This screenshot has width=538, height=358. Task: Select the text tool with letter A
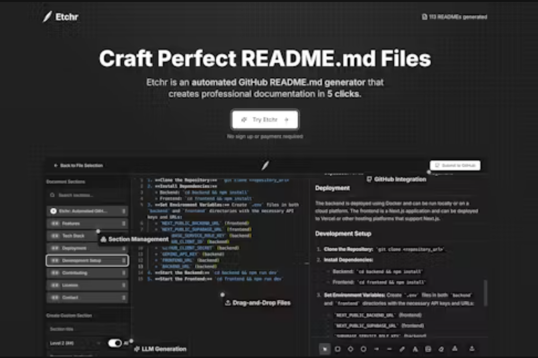click(415, 349)
